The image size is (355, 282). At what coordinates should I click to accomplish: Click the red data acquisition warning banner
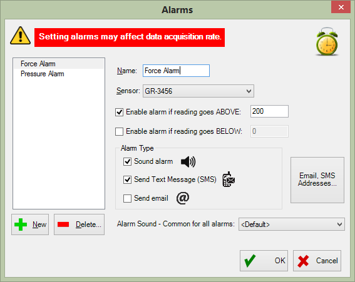(130, 38)
